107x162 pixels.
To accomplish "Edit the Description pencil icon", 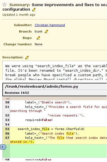I will (27, 57).
